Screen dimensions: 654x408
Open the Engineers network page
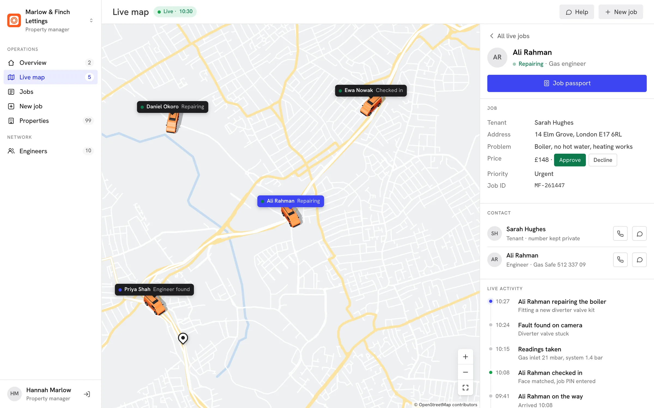(51, 151)
